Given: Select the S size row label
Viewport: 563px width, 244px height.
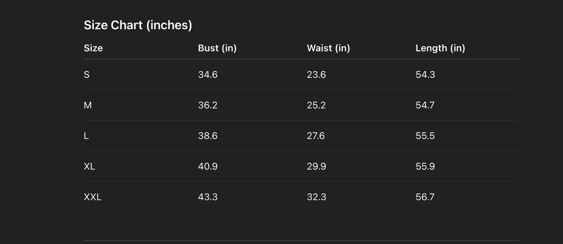Looking at the screenshot, I should (86, 75).
